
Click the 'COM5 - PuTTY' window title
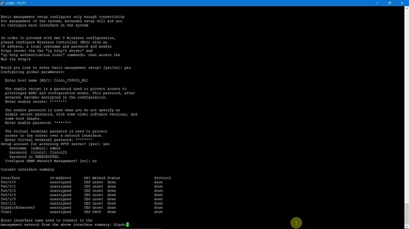click(x=16, y=3)
